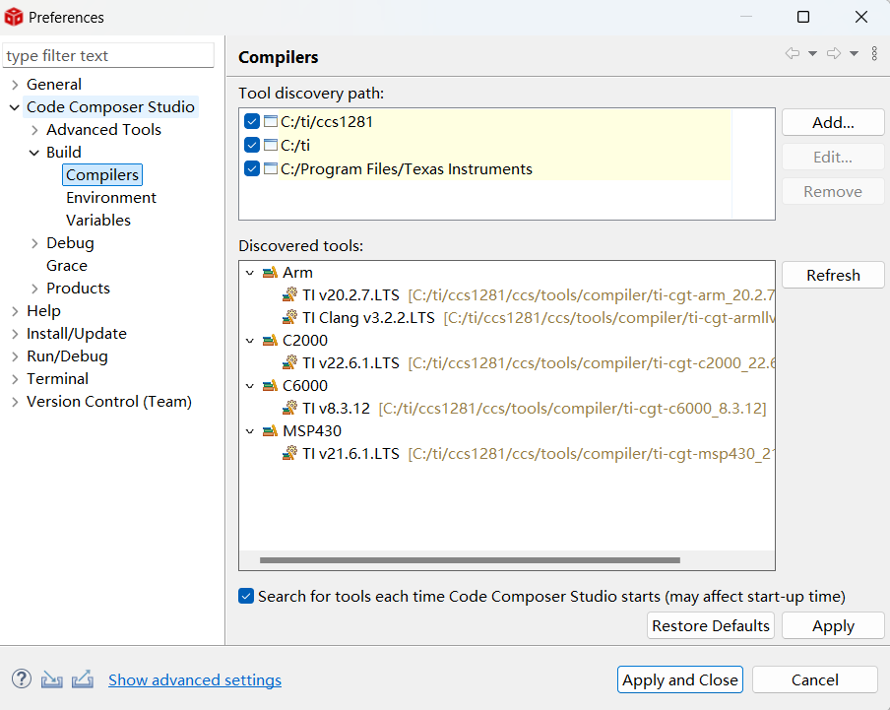Image resolution: width=890 pixels, height=710 pixels.
Task: Go forward using the right arrow icon
Action: tap(834, 53)
